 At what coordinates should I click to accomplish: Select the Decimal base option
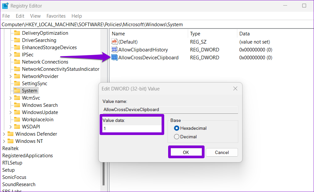click(x=176, y=137)
